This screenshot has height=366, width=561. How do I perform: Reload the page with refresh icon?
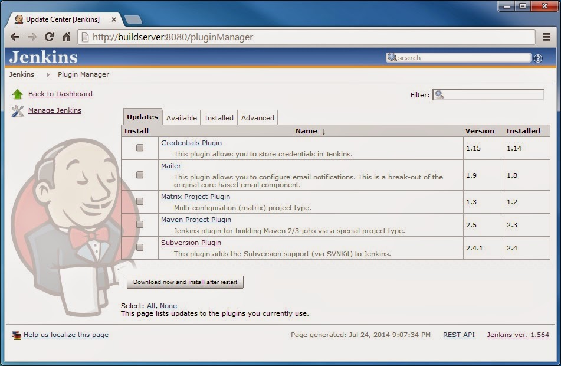tap(49, 37)
